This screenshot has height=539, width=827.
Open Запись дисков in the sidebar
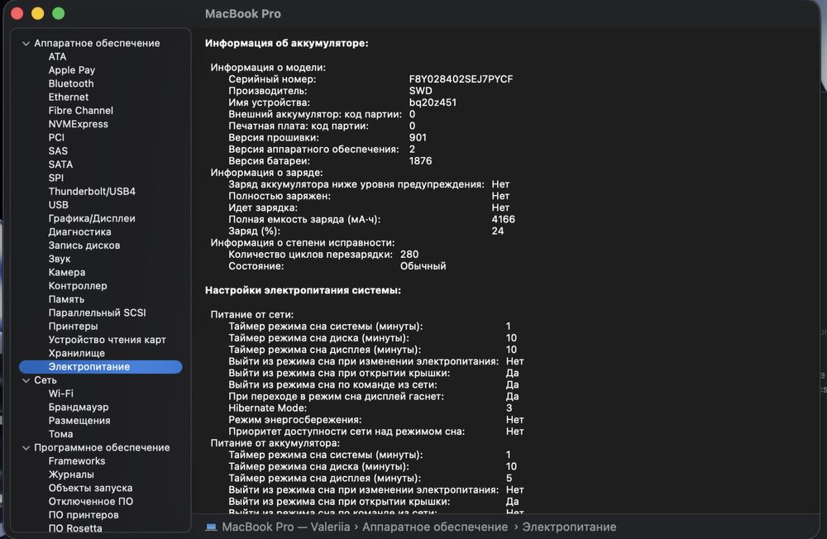pos(84,246)
